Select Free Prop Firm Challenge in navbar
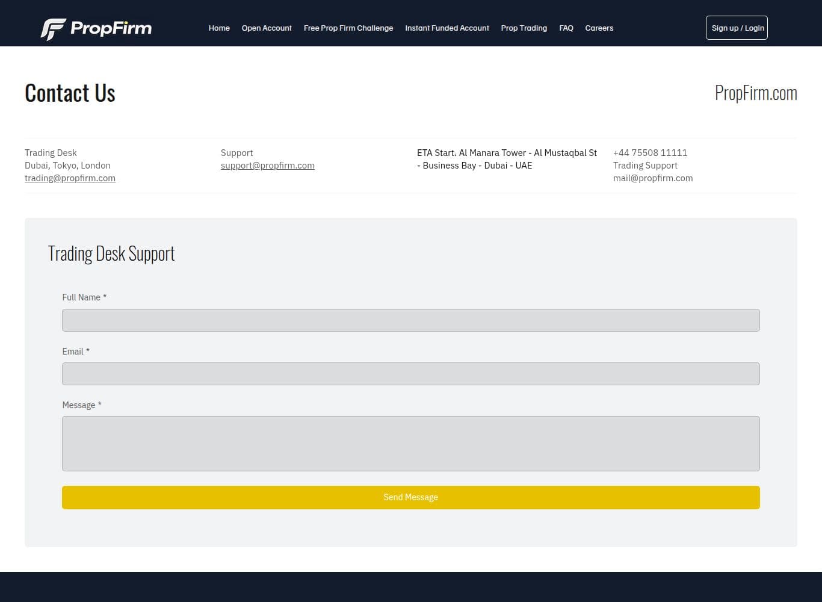 point(348,28)
